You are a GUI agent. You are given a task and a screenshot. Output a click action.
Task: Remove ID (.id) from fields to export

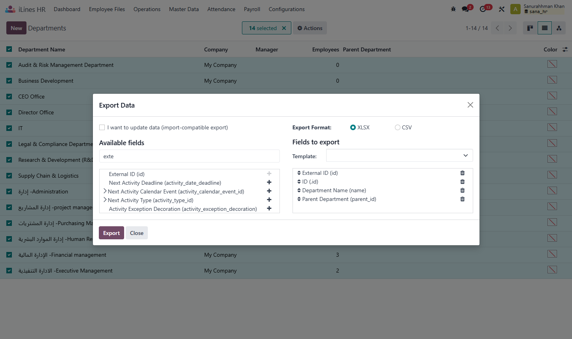[463, 182]
